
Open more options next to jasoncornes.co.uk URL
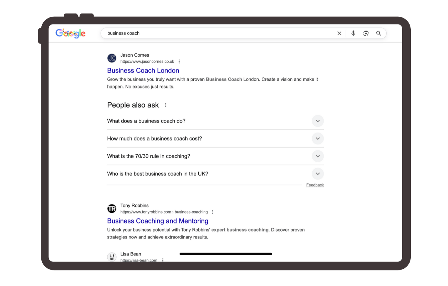179,62
